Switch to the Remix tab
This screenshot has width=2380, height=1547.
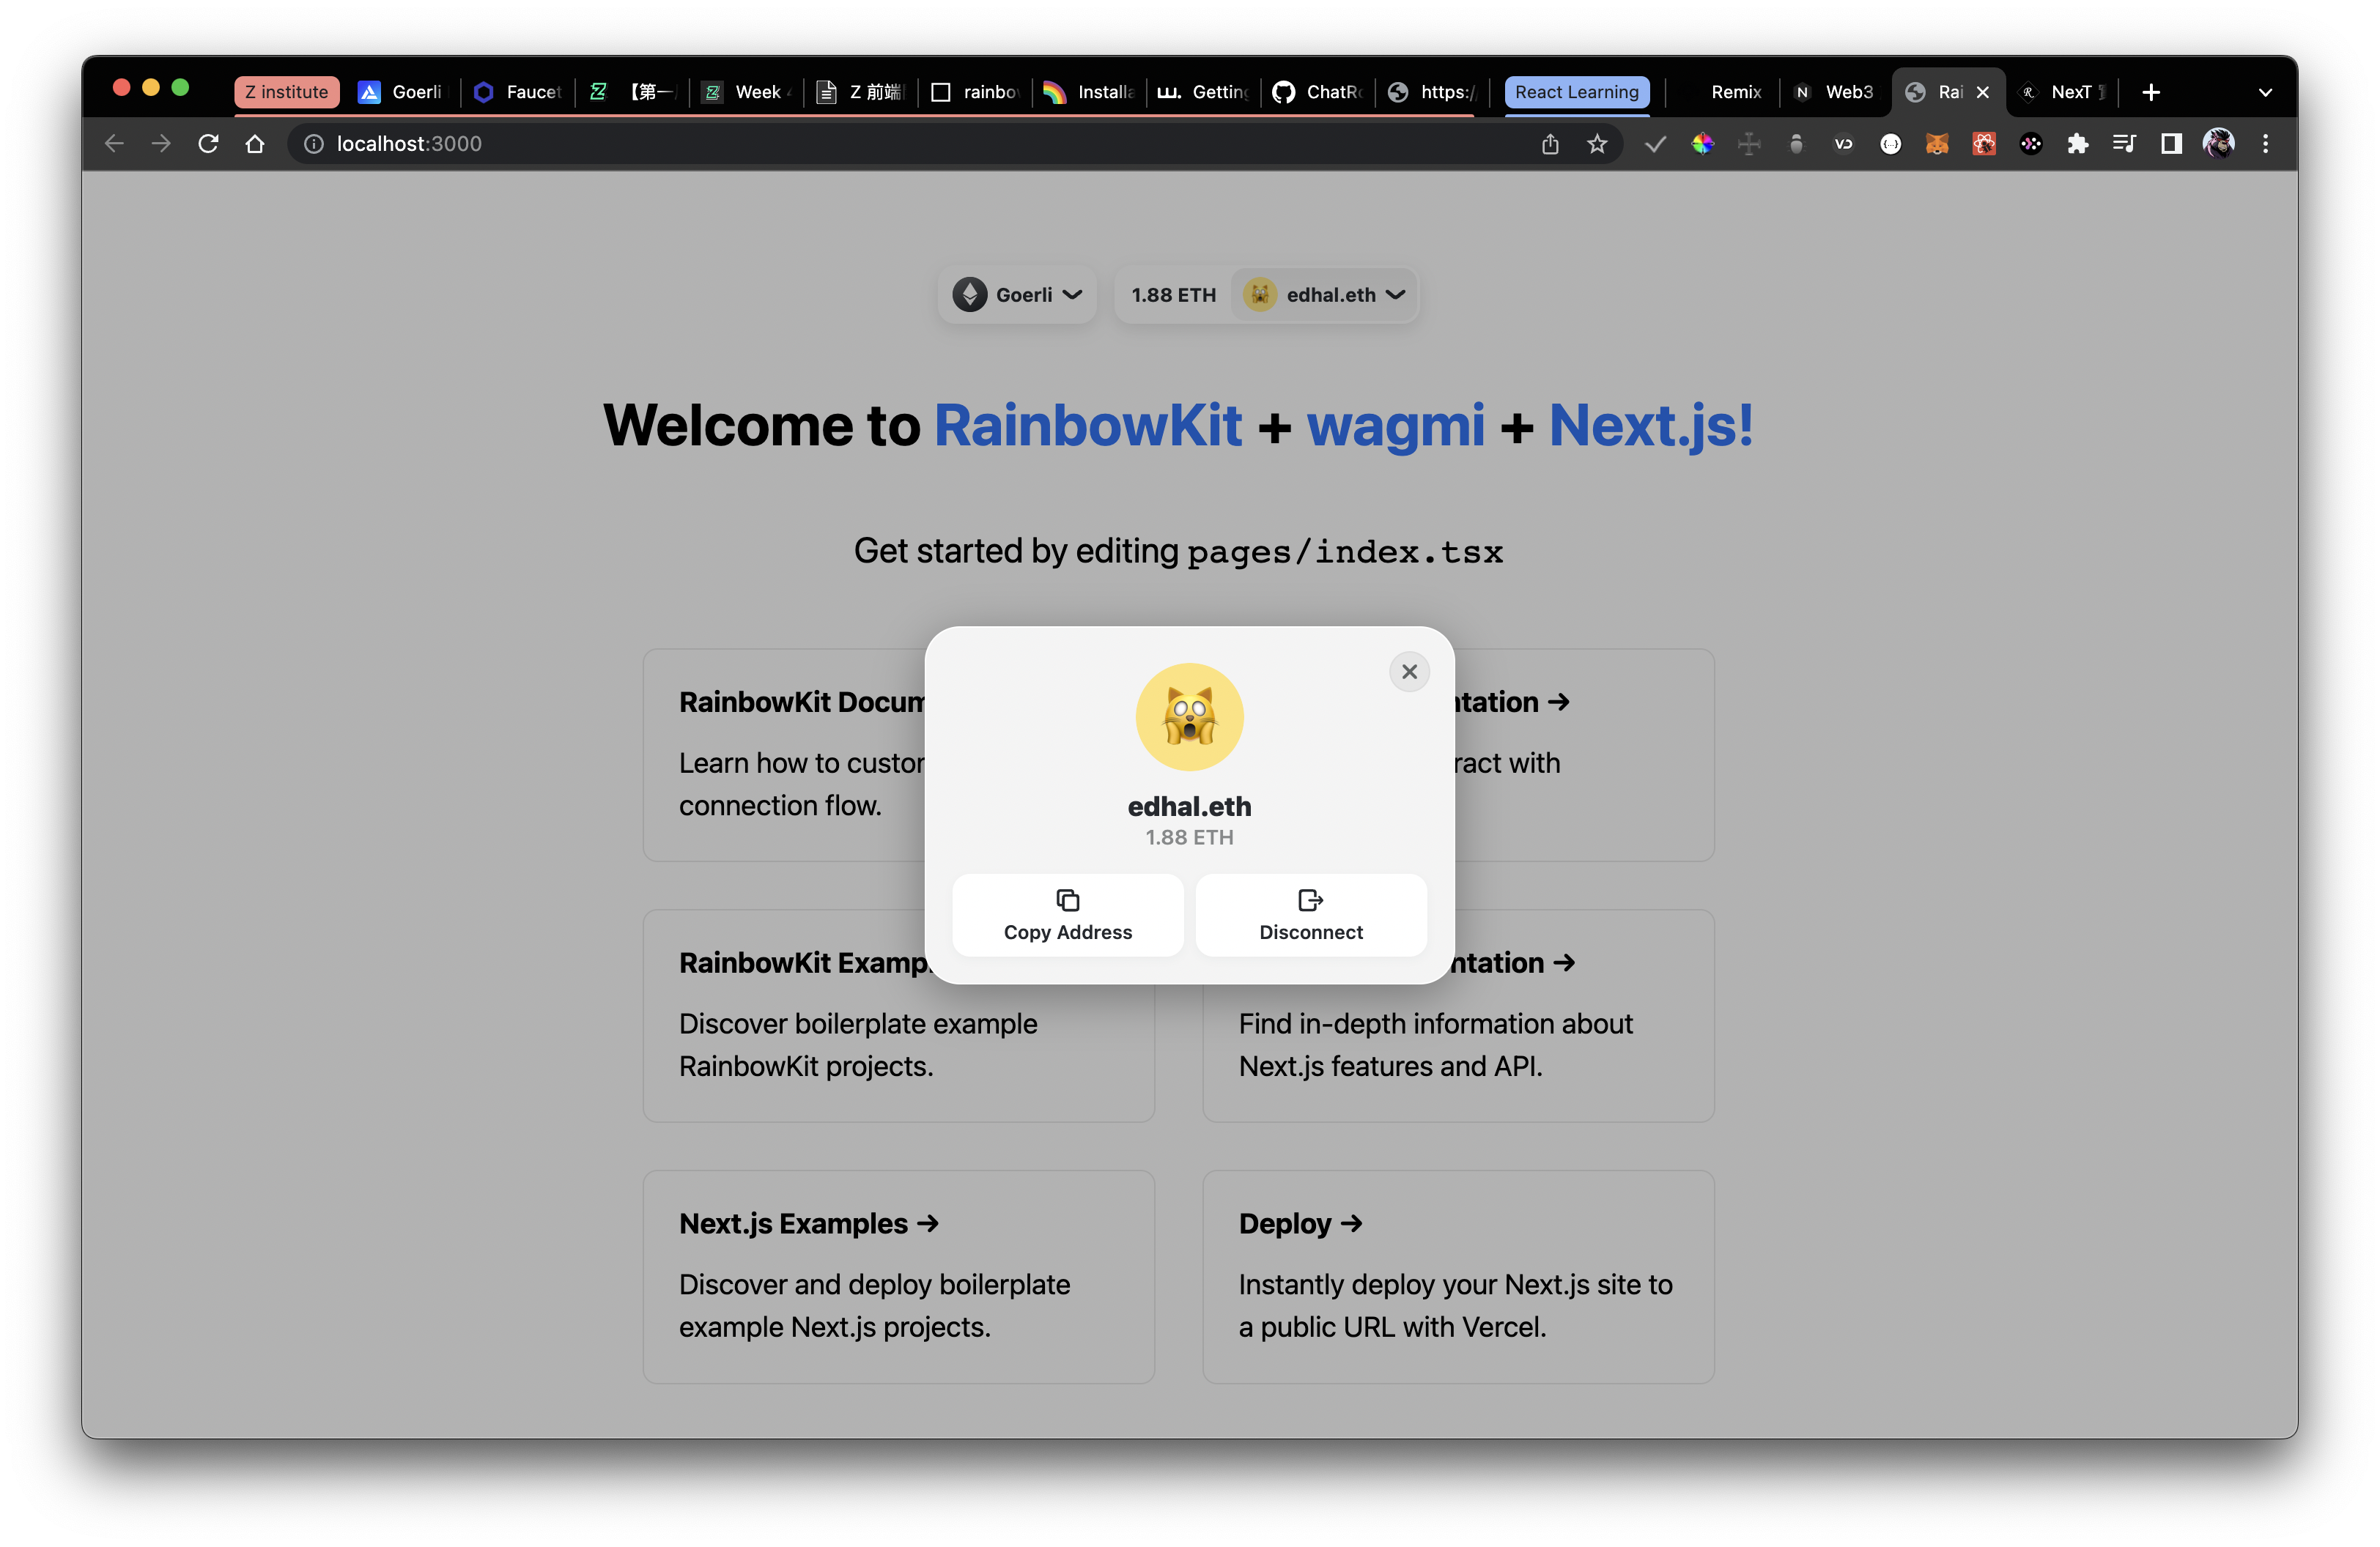coord(1735,92)
